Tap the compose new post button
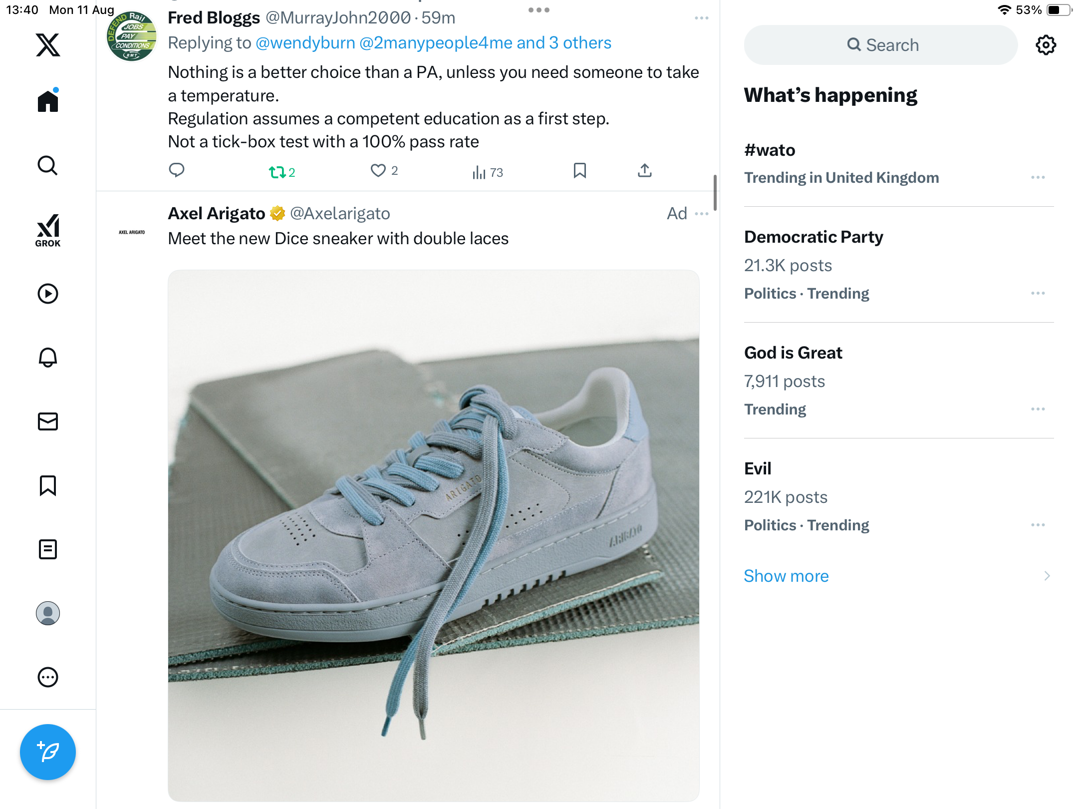The width and height of the screenshot is (1078, 809). tap(48, 752)
